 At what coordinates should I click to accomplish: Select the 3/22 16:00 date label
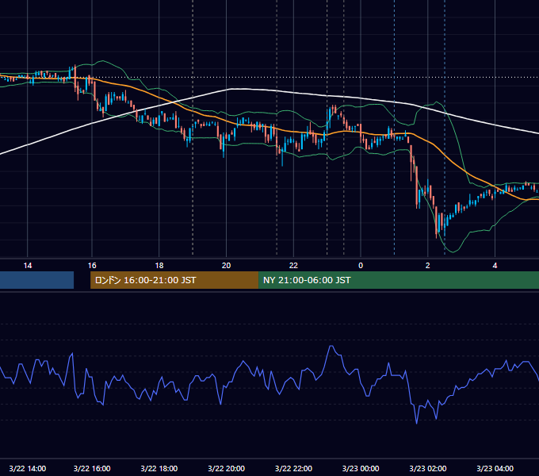point(92,468)
